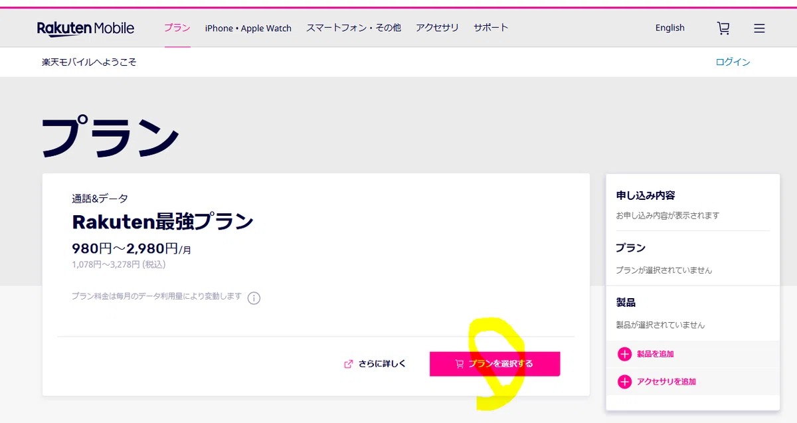Click プランが選択されていません text

coord(664,270)
